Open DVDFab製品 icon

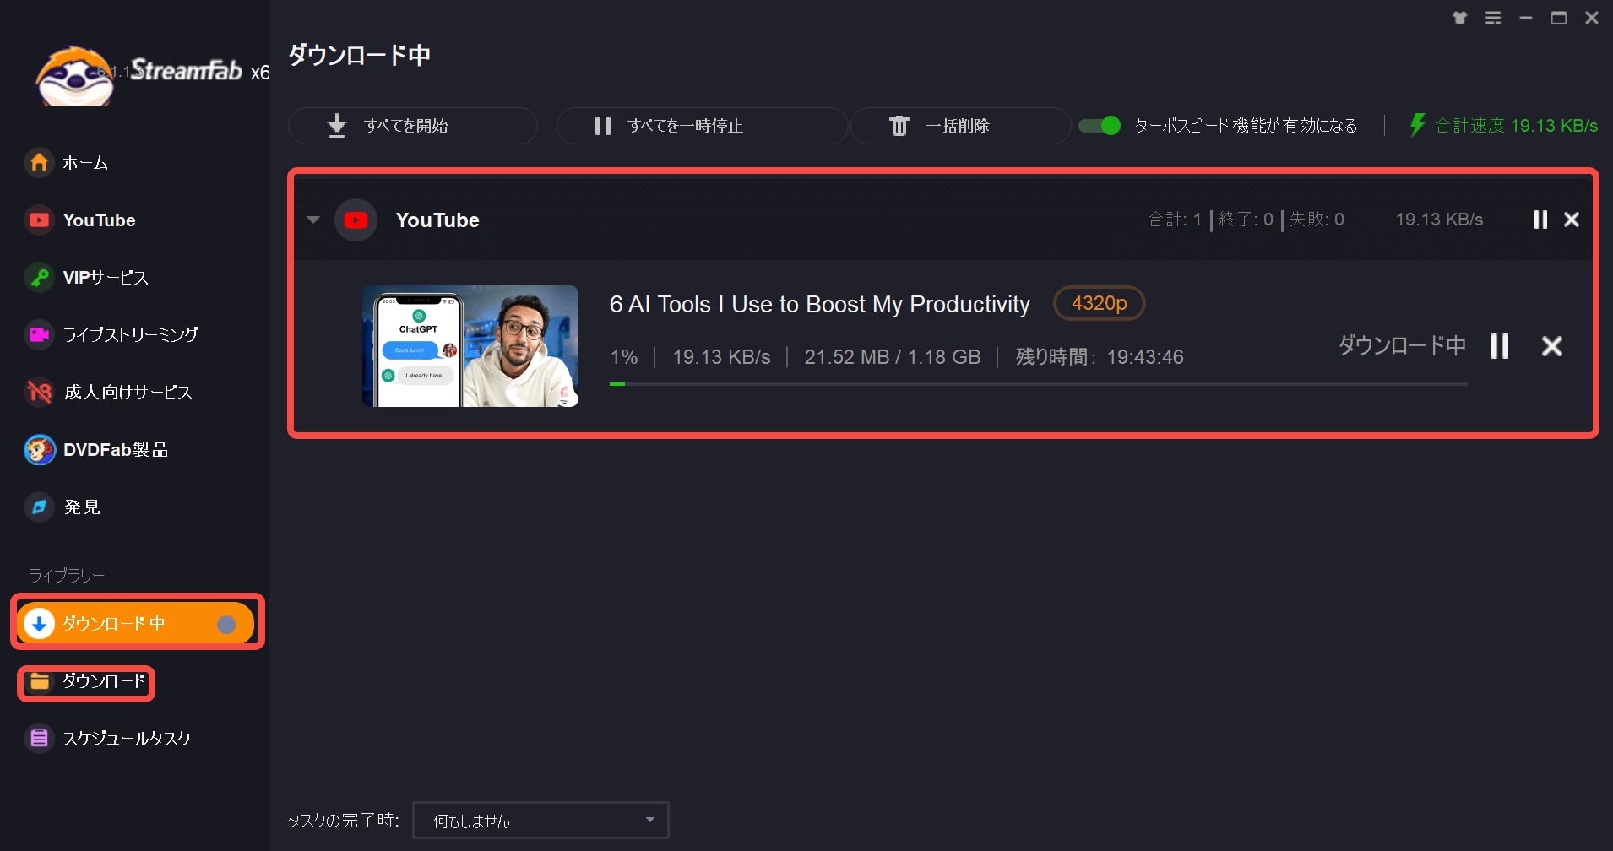pos(39,449)
